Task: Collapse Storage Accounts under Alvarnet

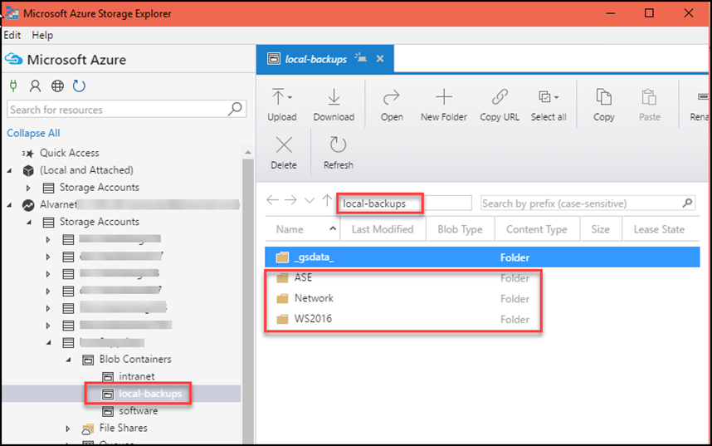Action: pos(28,223)
